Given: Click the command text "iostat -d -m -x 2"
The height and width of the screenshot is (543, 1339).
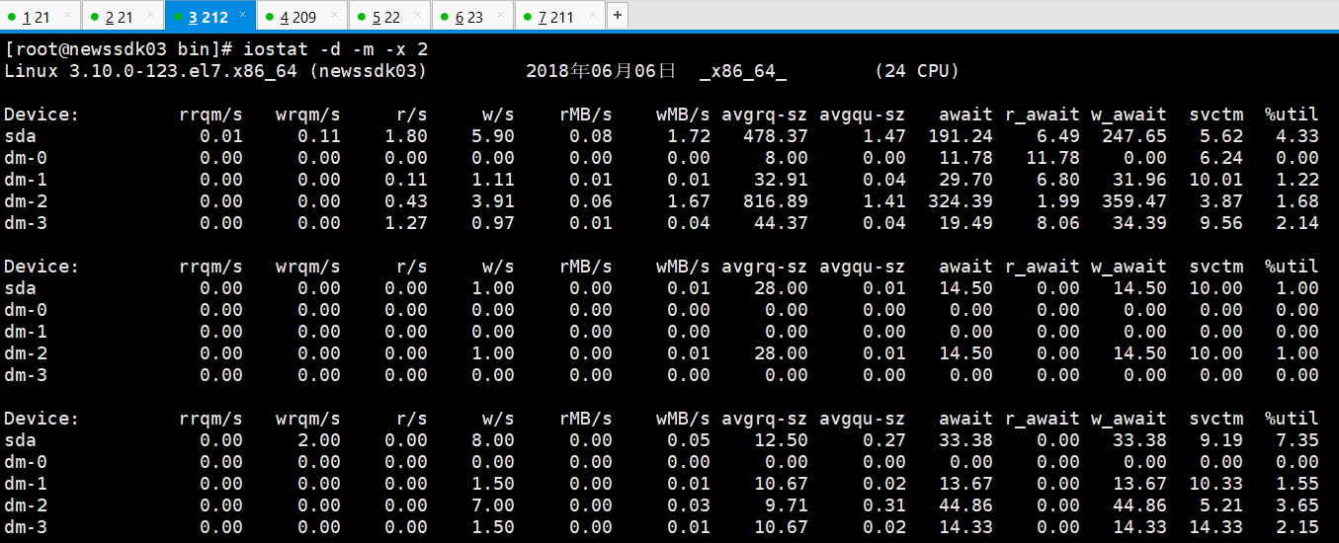Looking at the screenshot, I should (336, 49).
